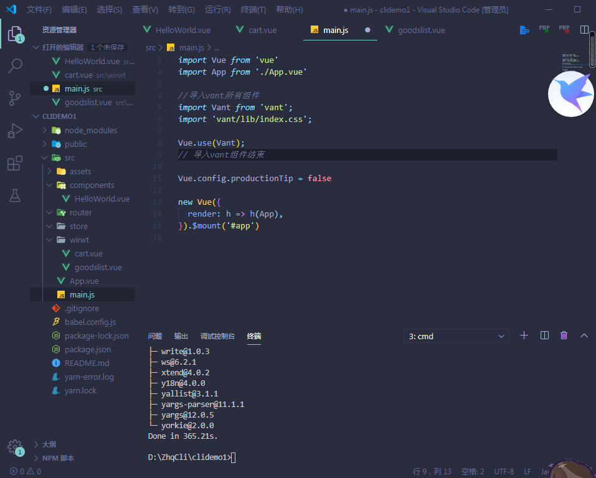Click the UTF-8 encoding status item
596x478 pixels.
pyautogui.click(x=504, y=472)
